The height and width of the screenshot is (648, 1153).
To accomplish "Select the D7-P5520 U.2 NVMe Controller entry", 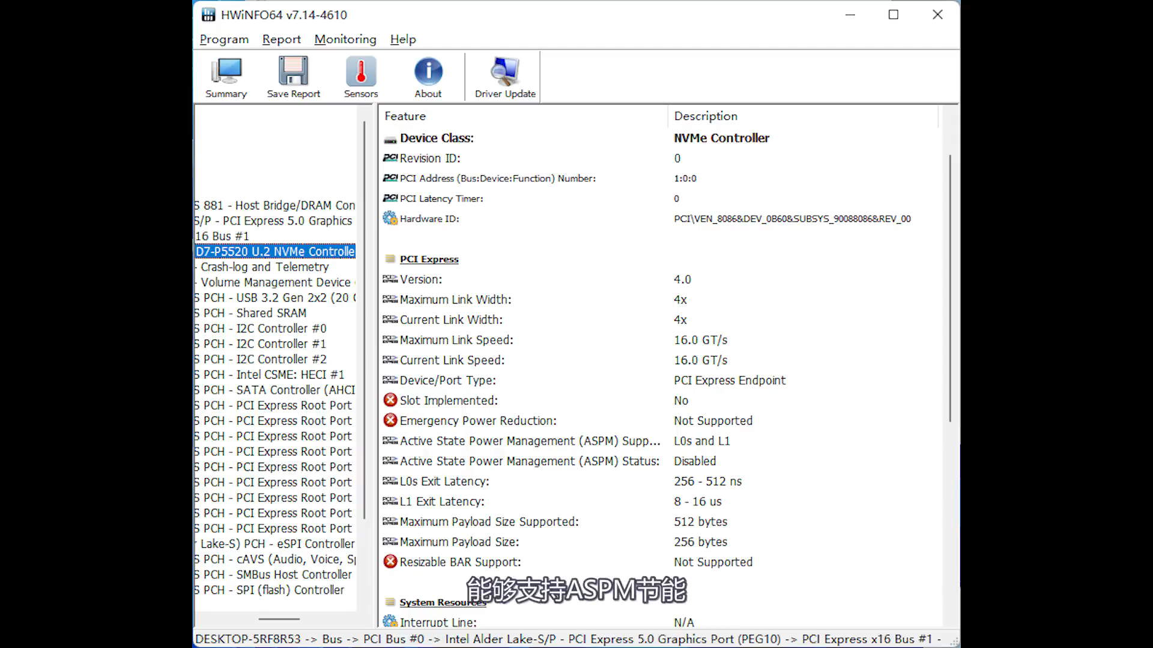I will pyautogui.click(x=275, y=251).
